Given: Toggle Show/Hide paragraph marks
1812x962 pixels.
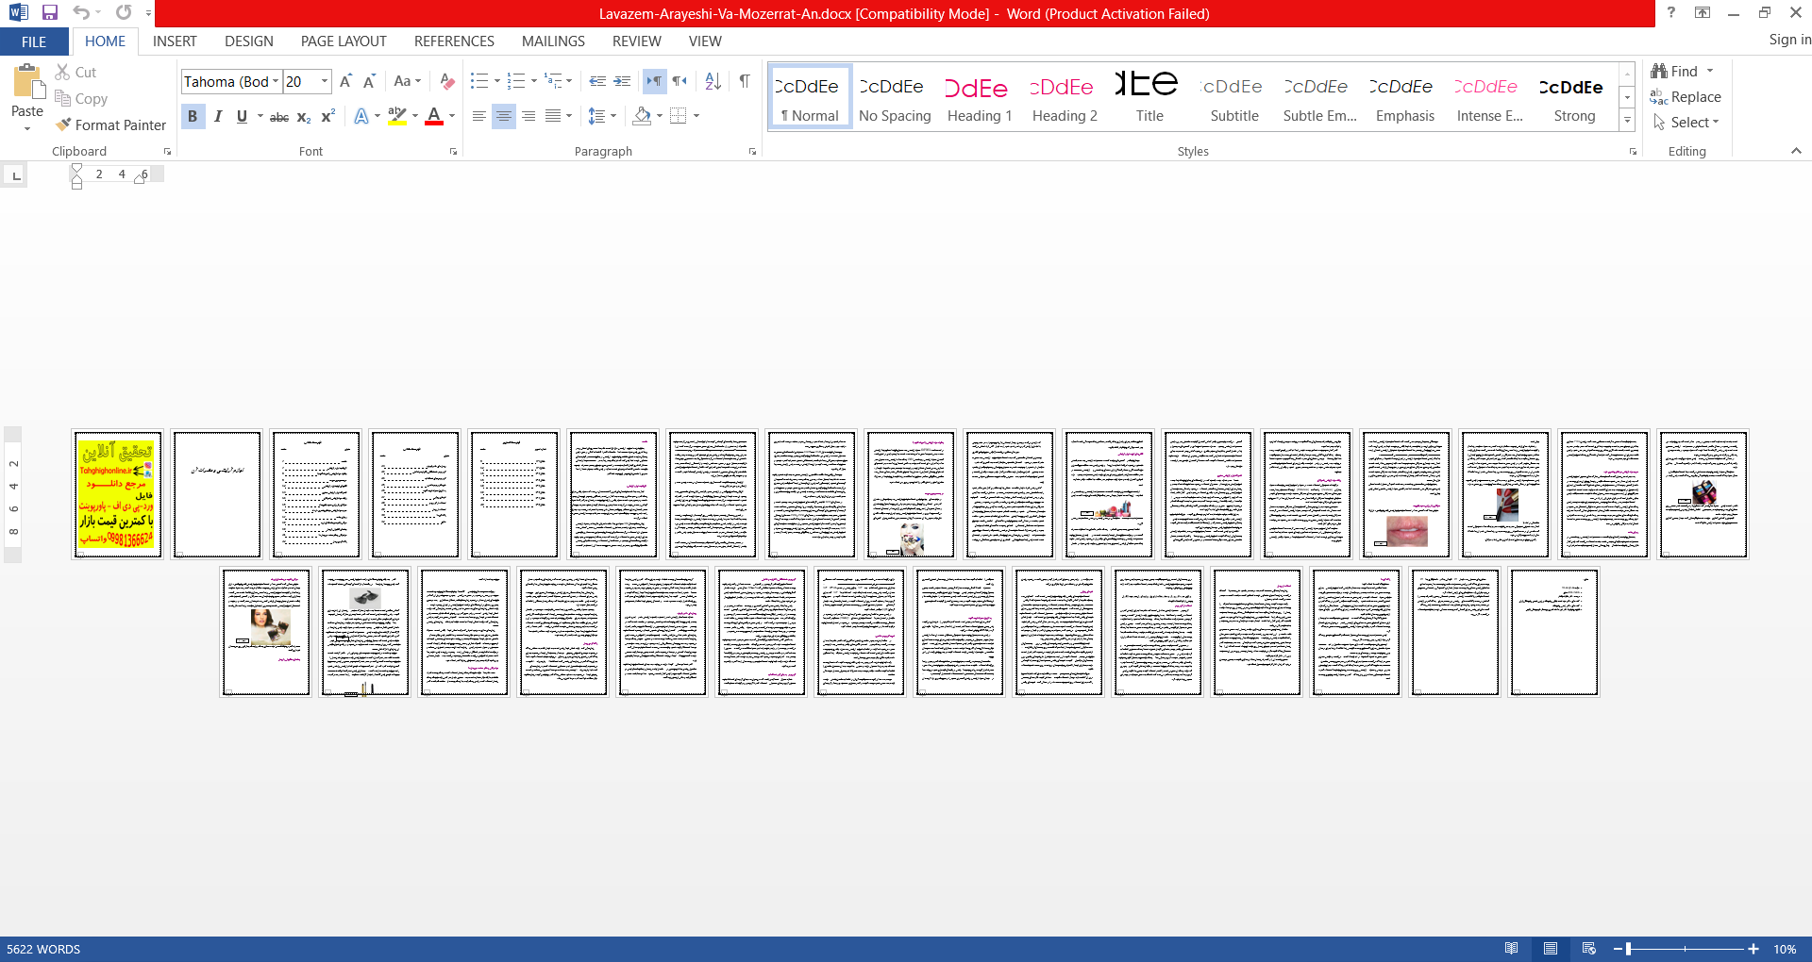Looking at the screenshot, I should [745, 82].
